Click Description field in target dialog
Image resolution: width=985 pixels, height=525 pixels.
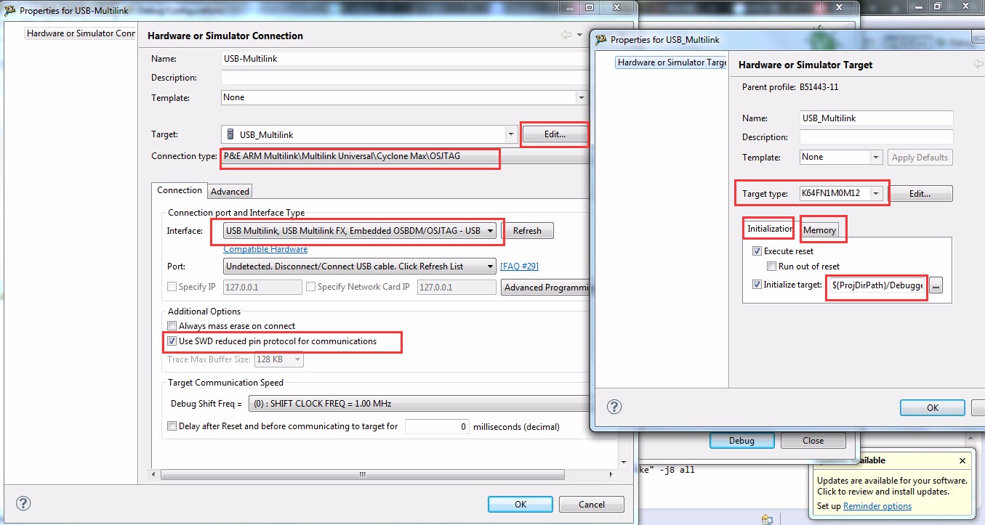point(876,137)
